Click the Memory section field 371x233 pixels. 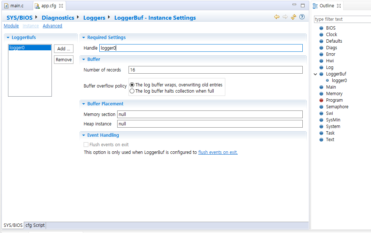pos(210,114)
